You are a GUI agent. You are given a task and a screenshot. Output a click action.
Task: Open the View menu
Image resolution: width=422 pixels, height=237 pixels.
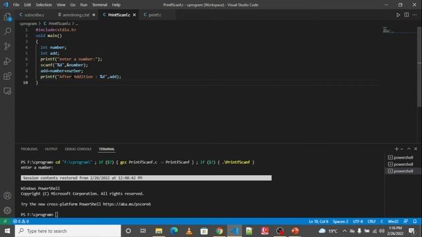(x=61, y=5)
